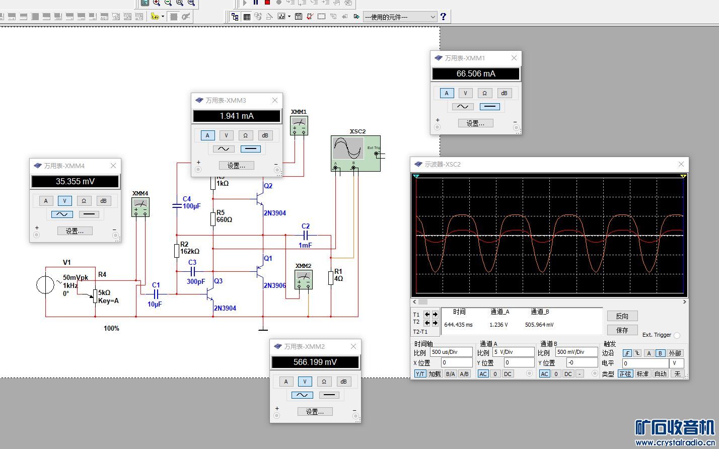
Task: Expand the 1.4v indicator dropdown arrow
Action: pos(163,17)
